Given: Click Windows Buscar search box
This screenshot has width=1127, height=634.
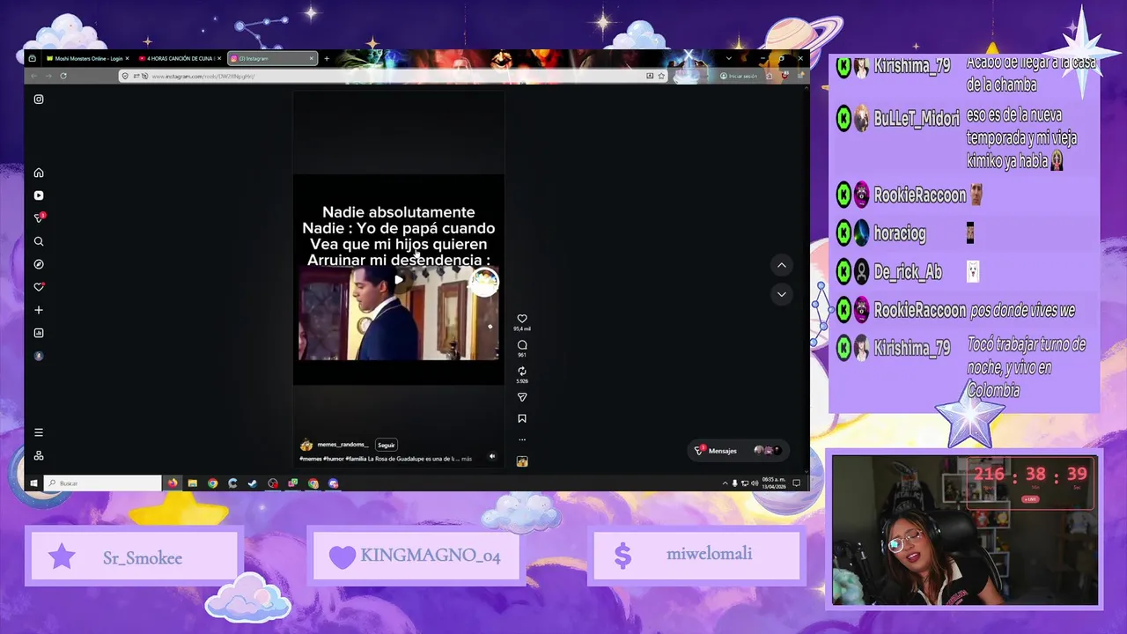Looking at the screenshot, I should (103, 483).
